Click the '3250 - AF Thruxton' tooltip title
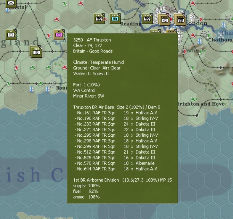 92,40
